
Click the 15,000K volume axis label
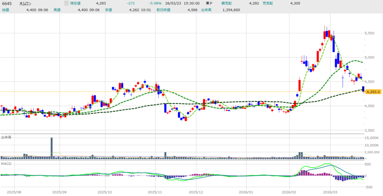(x=371, y=138)
